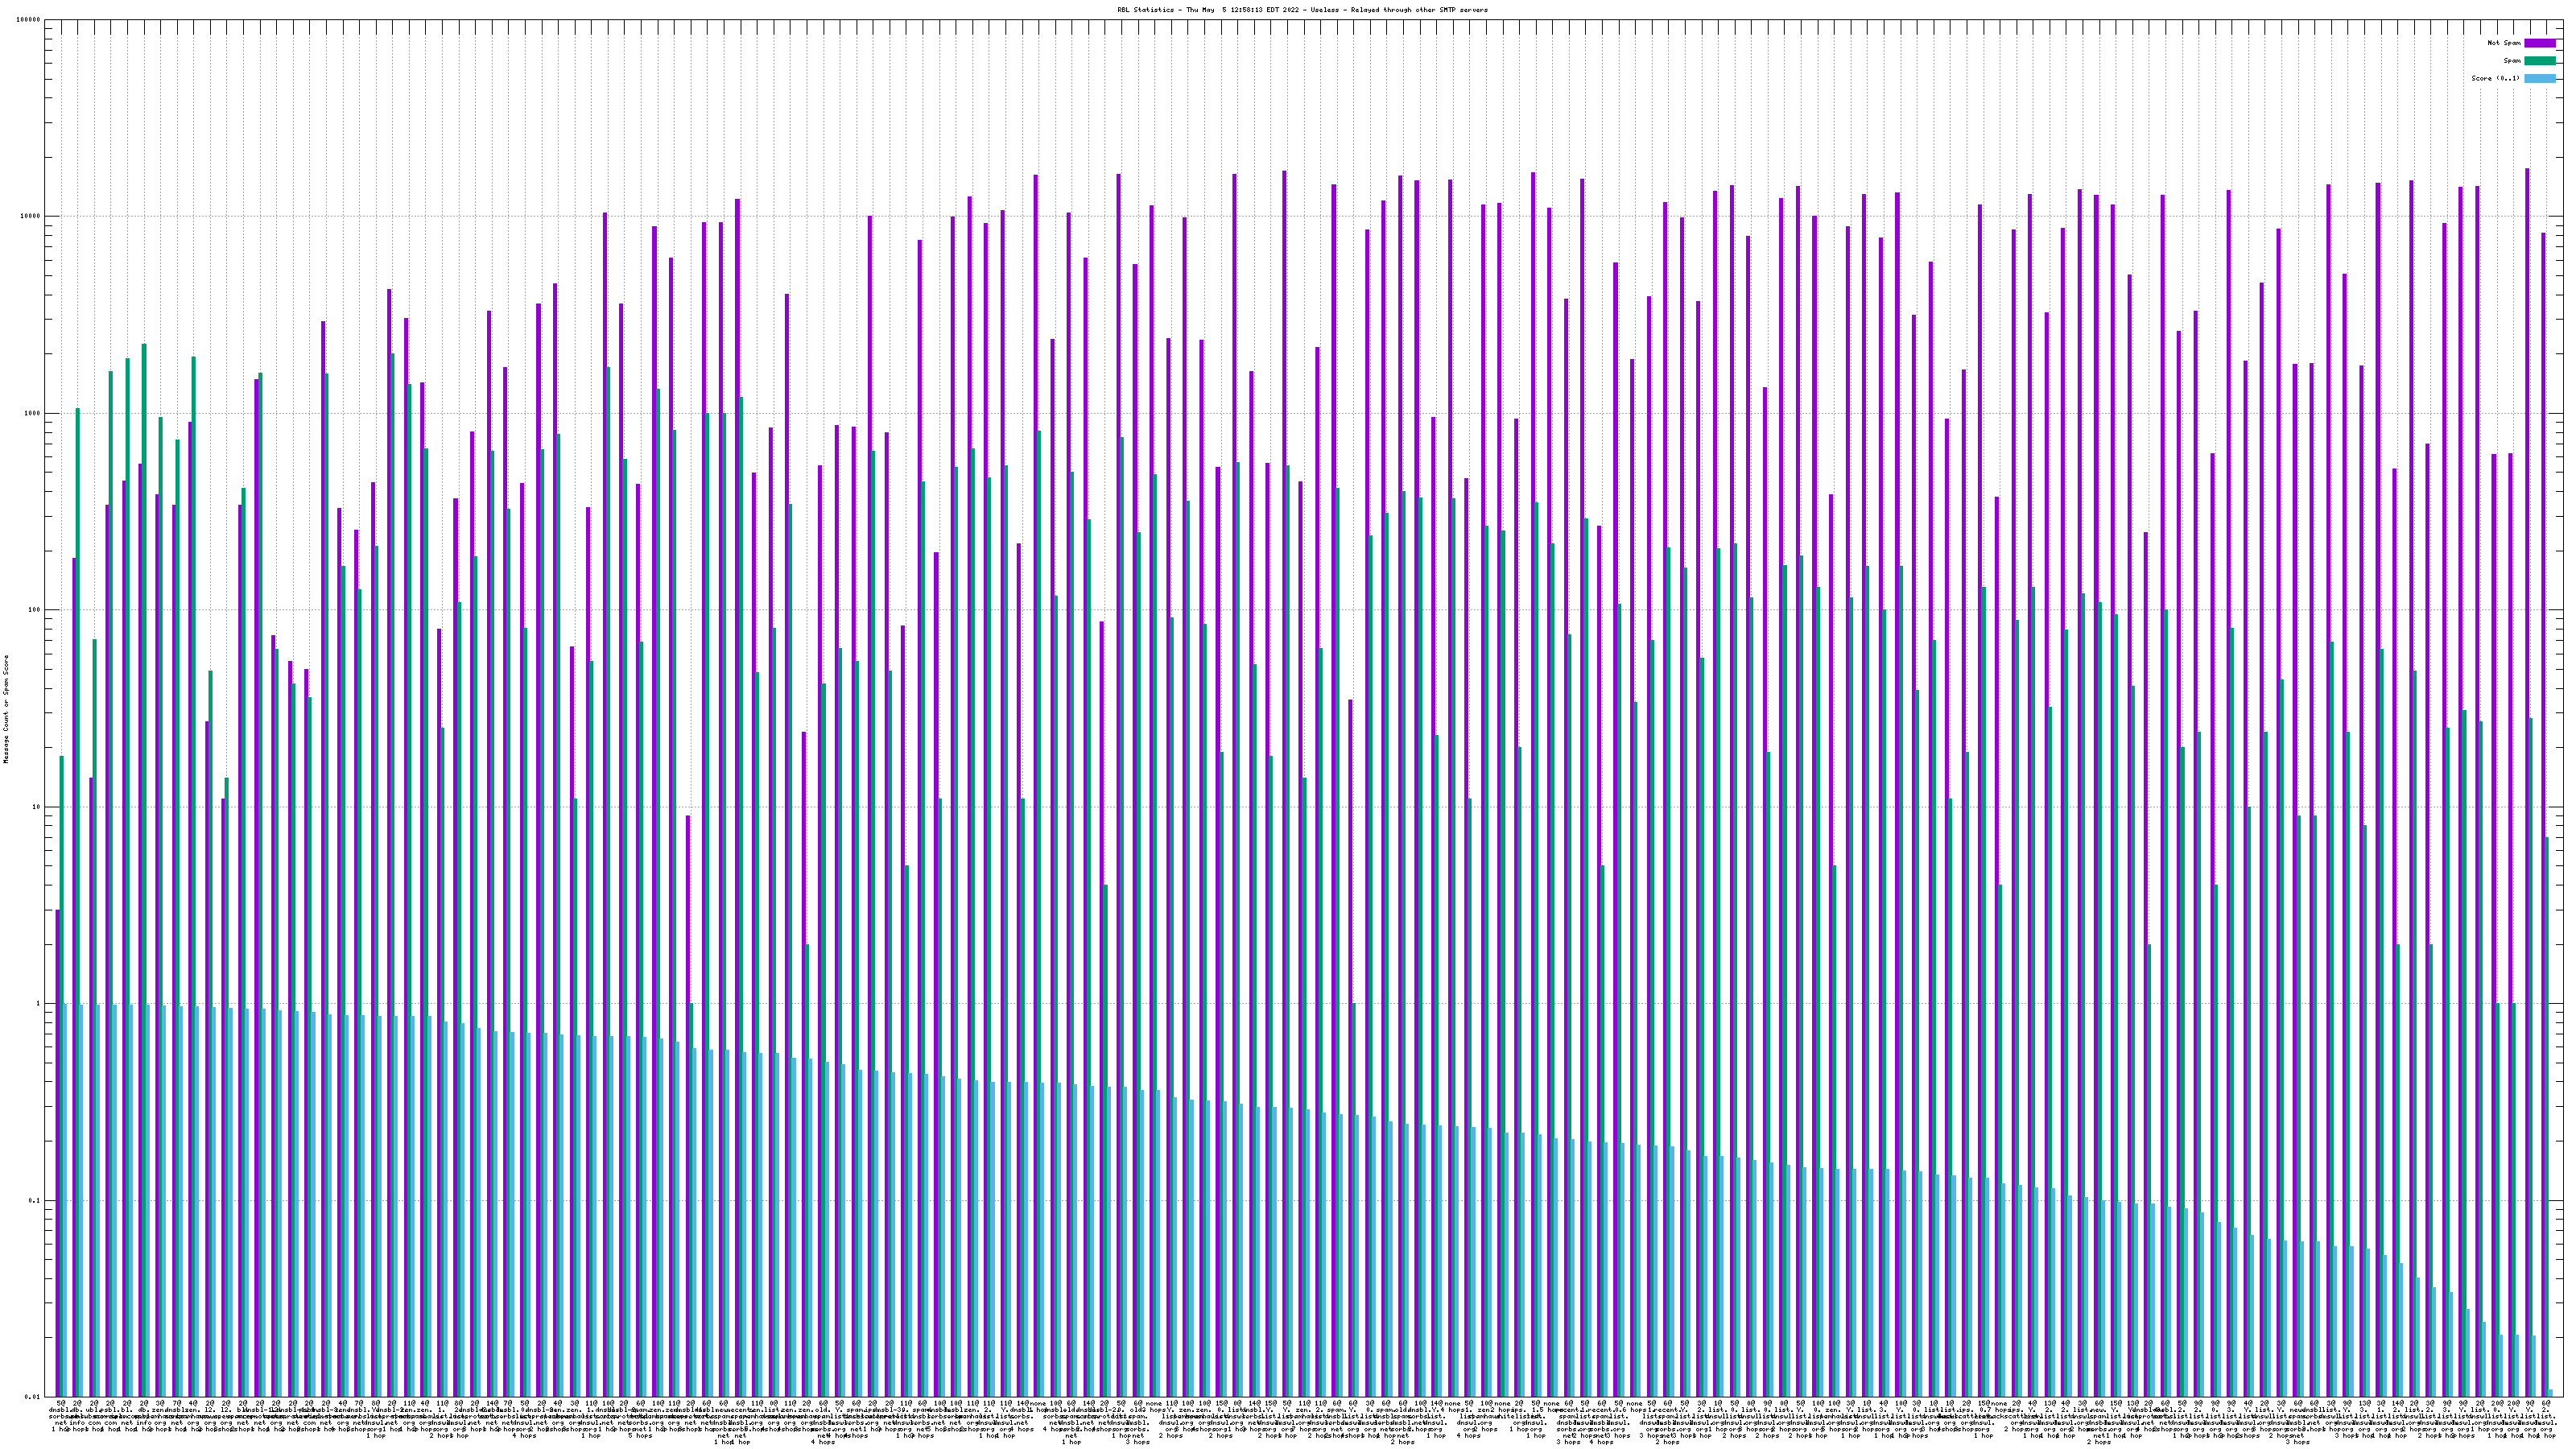Click the rotated 'Message Count or Spam Score' label
Screen dimensions: 2576x1449
click(6, 709)
